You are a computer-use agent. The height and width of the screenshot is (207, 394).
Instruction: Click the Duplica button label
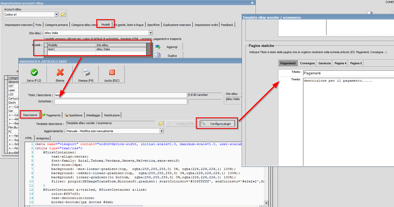pyautogui.click(x=172, y=56)
